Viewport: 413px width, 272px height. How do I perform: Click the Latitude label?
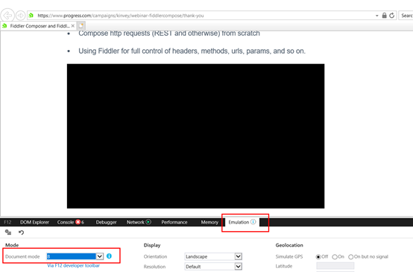(x=284, y=266)
